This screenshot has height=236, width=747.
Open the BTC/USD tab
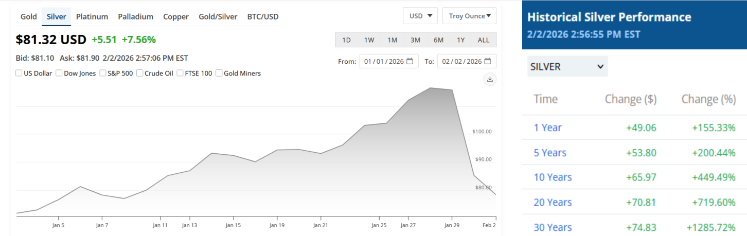[263, 16]
